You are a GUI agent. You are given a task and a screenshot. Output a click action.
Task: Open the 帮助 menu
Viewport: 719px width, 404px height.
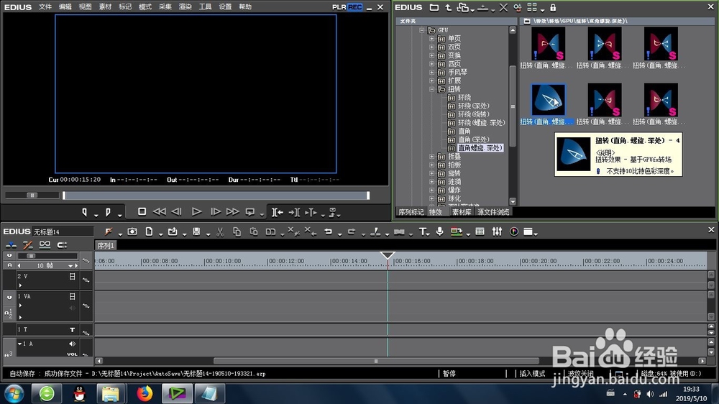(x=245, y=7)
